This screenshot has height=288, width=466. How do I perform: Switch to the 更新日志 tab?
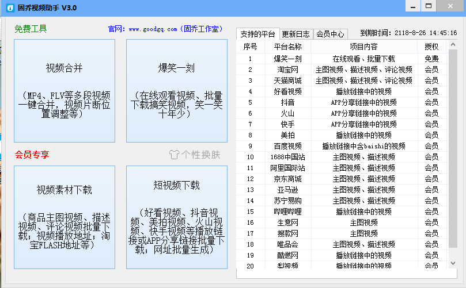point(296,34)
